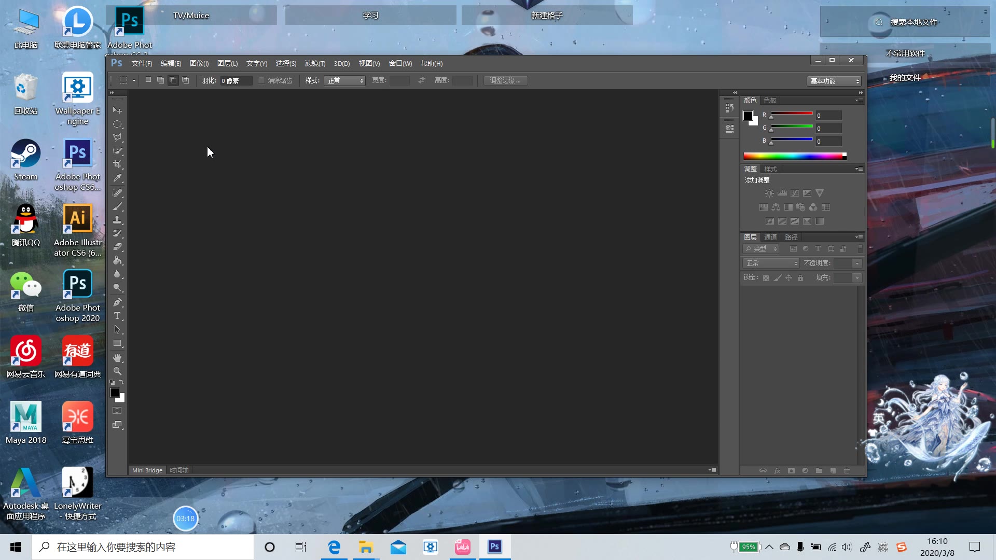Switch to the 通道 channels tab

coord(770,237)
